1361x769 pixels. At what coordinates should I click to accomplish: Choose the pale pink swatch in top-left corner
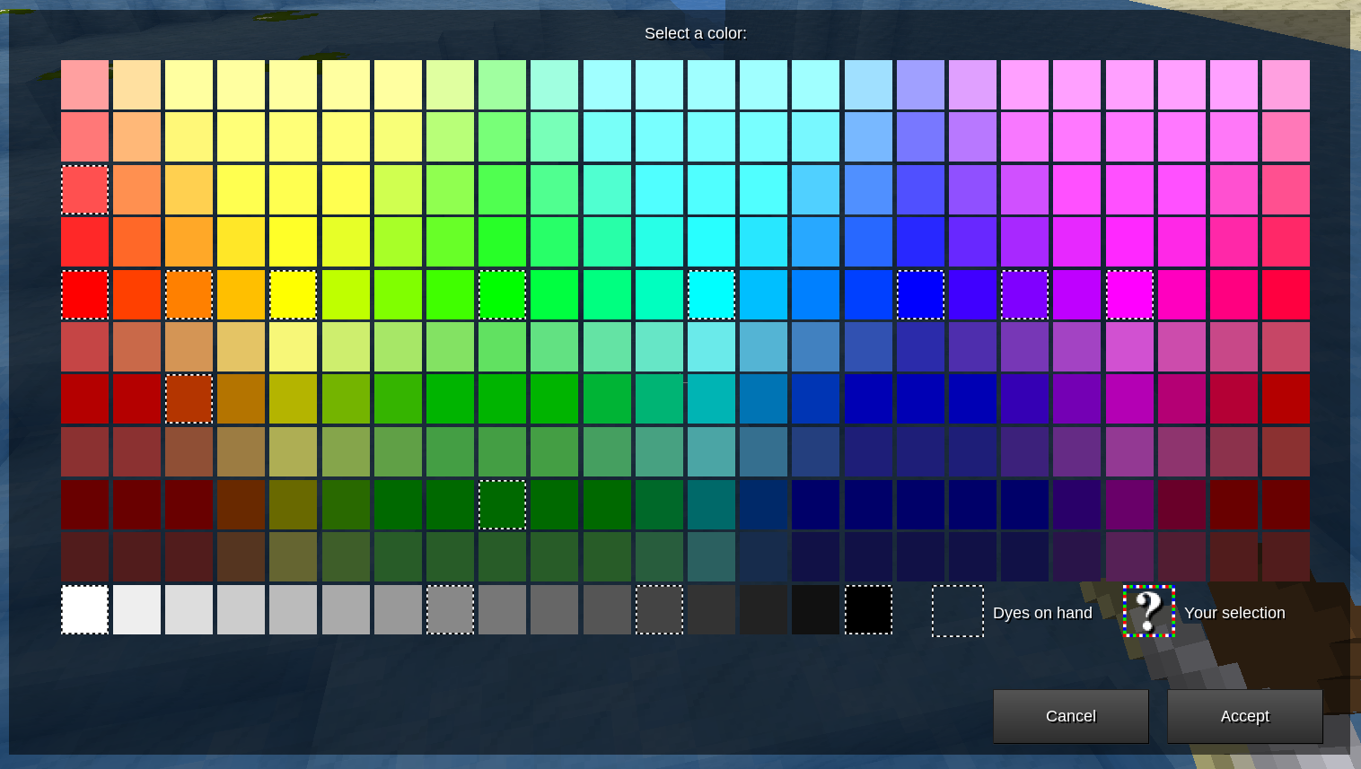click(84, 84)
